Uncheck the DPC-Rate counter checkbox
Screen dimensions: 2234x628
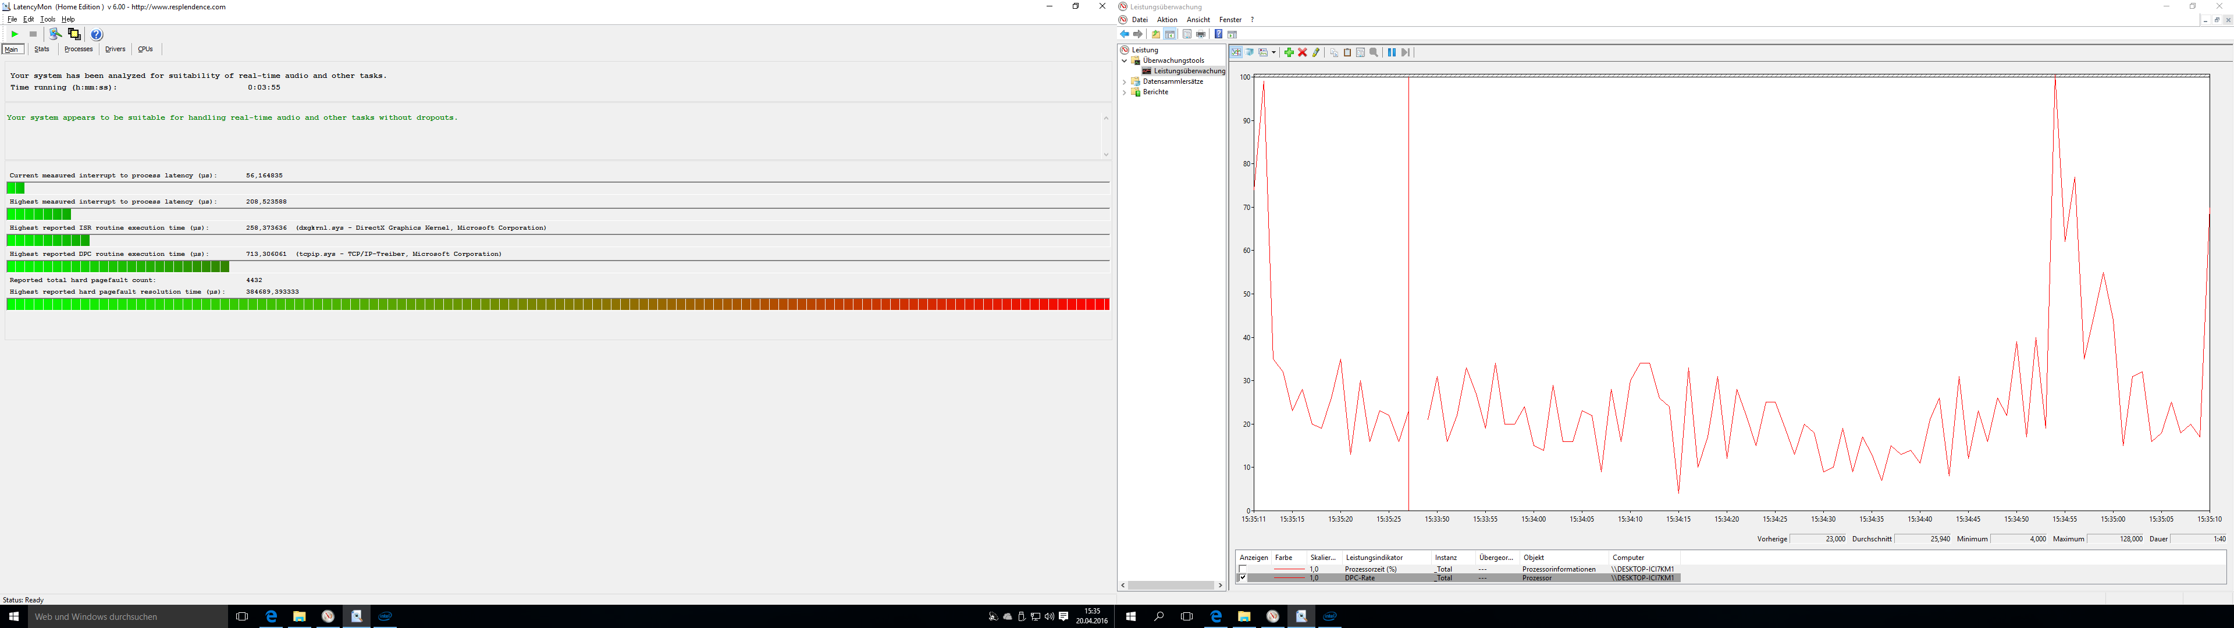[x=1242, y=577]
